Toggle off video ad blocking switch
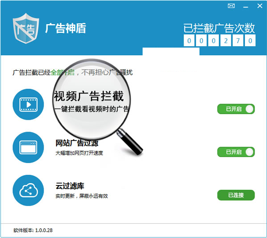Image resolution: width=267 pixels, height=238 pixels. pyautogui.click(x=236, y=109)
